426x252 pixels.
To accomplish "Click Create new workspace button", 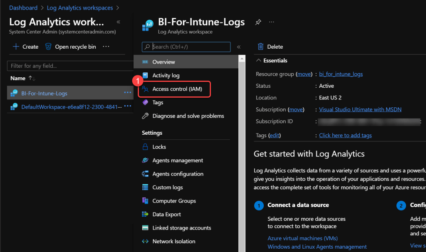I will [25, 47].
